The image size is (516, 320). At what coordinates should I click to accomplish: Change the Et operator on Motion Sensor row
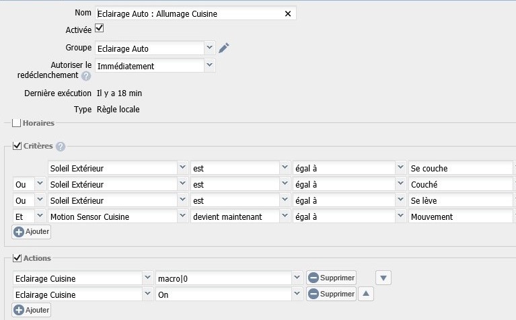click(x=40, y=216)
